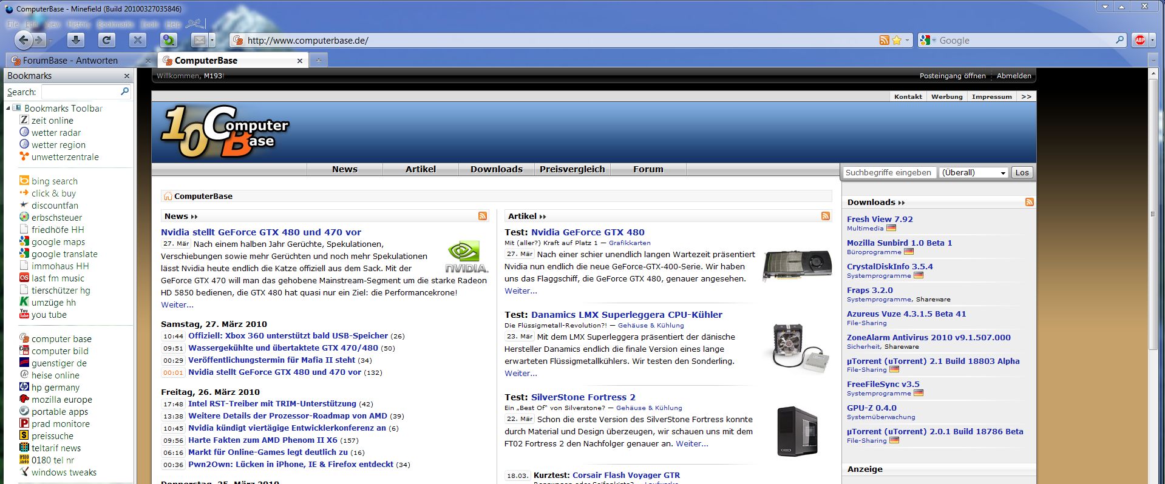Open the Downloads toolbar button
The width and height of the screenshot is (1165, 484).
tap(75, 40)
